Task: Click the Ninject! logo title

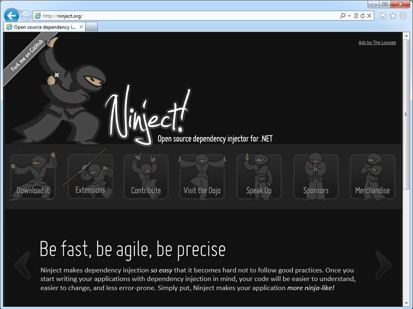Action: [148, 115]
